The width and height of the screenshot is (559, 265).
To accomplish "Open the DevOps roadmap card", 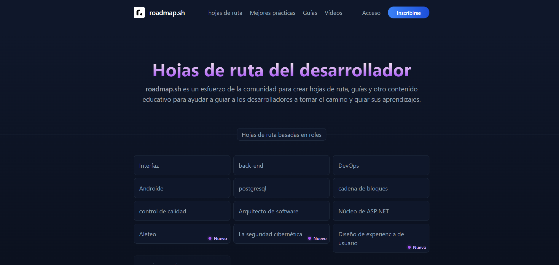I will click(381, 165).
